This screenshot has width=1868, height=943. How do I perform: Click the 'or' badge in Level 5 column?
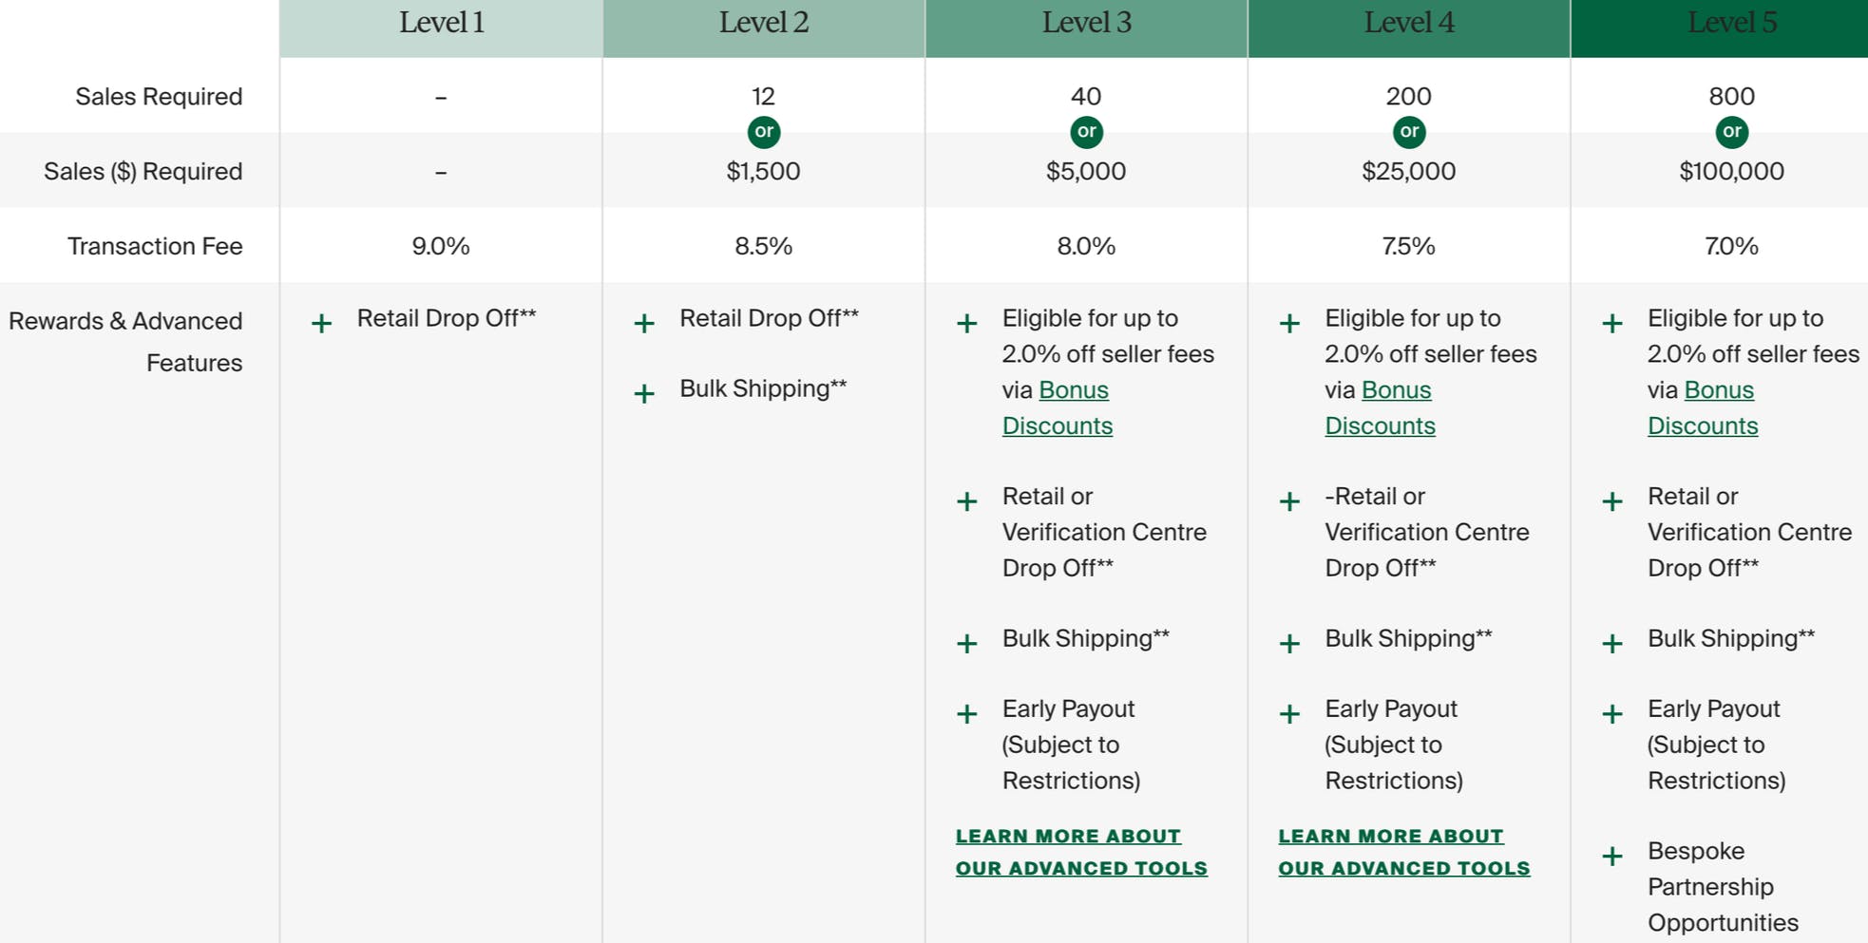pyautogui.click(x=1732, y=132)
